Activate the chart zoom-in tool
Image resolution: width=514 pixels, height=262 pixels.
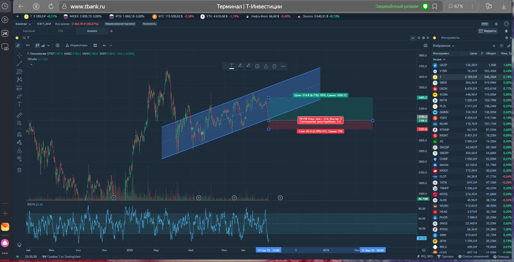tap(19, 123)
